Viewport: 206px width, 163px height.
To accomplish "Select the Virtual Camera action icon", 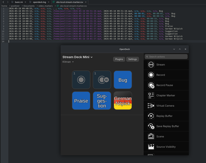I will coord(151,106).
